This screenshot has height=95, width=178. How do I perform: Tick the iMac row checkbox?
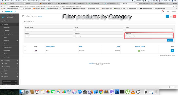coord(25,51)
